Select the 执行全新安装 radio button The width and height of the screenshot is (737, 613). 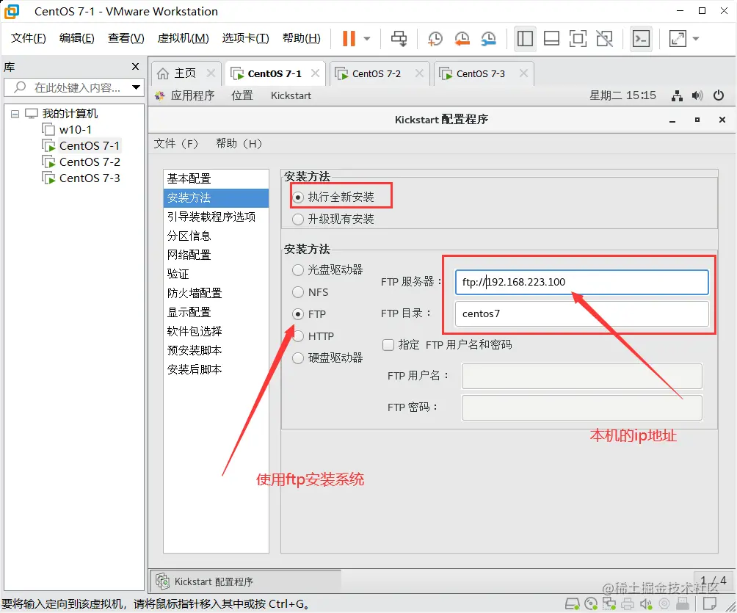point(298,197)
